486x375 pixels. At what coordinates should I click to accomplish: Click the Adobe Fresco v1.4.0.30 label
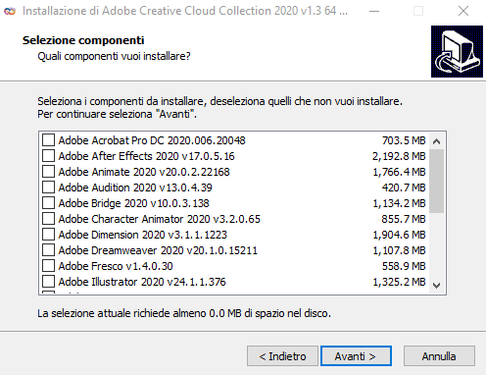point(116,266)
